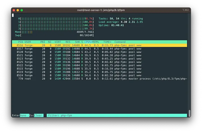
Task: Select process row with PID 8525
Action: point(99,62)
